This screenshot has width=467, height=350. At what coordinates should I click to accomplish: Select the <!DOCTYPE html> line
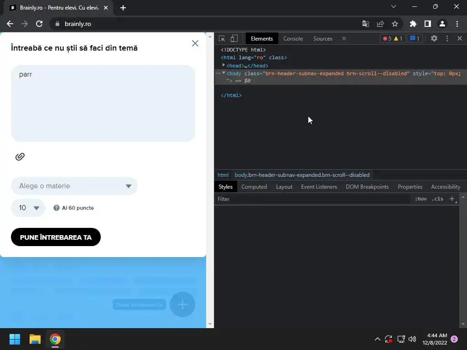click(243, 50)
